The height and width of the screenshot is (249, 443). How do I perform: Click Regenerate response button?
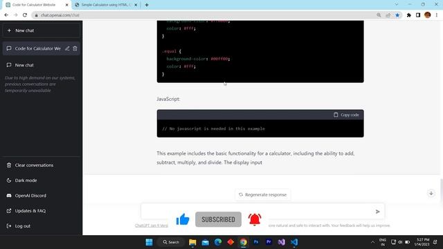point(262,195)
